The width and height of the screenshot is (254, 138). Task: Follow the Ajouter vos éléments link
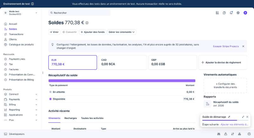(234, 124)
